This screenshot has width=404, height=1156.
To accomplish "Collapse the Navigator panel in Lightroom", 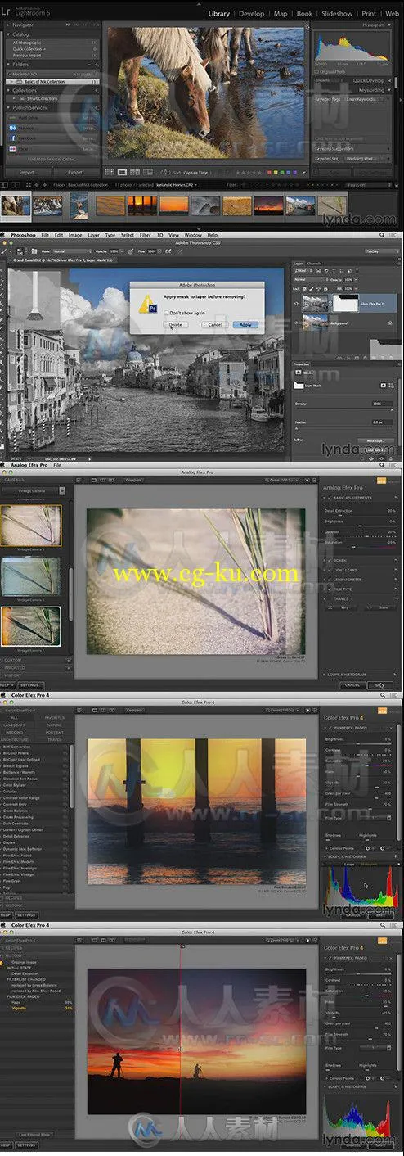I will click(7, 25).
